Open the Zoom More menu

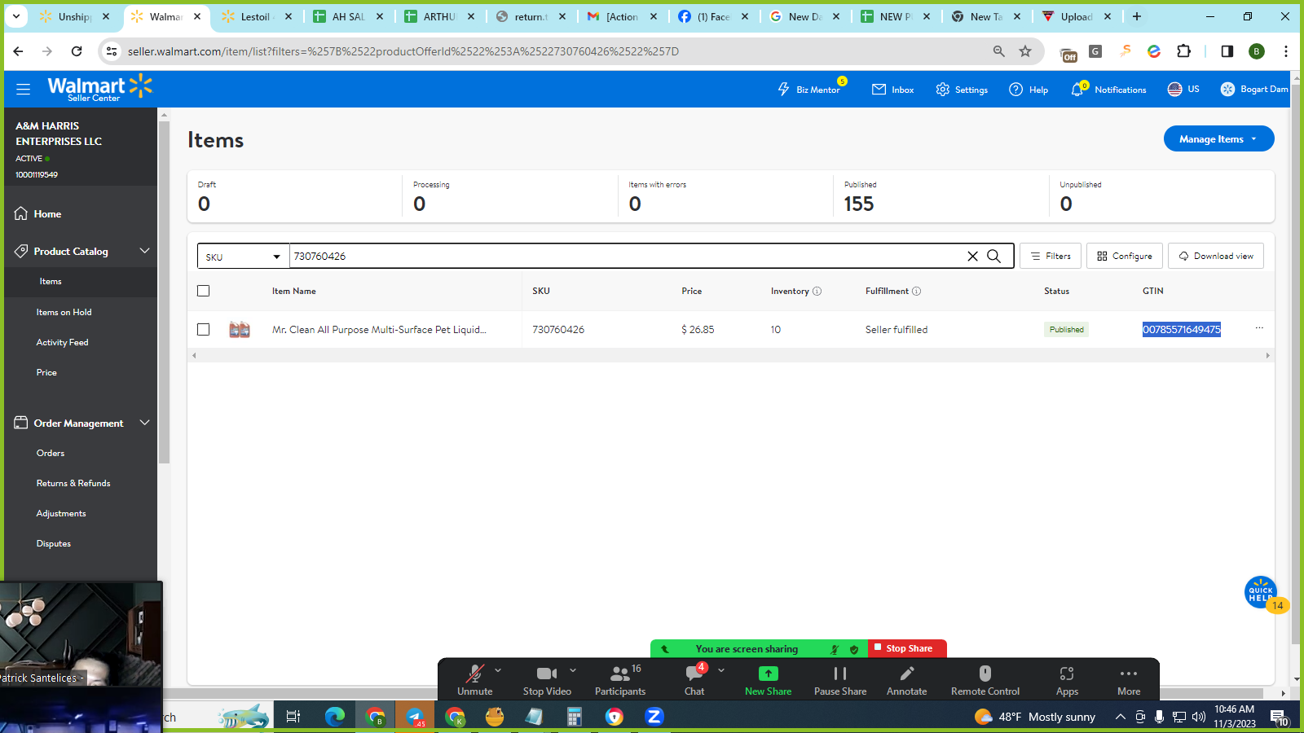coord(1129,680)
